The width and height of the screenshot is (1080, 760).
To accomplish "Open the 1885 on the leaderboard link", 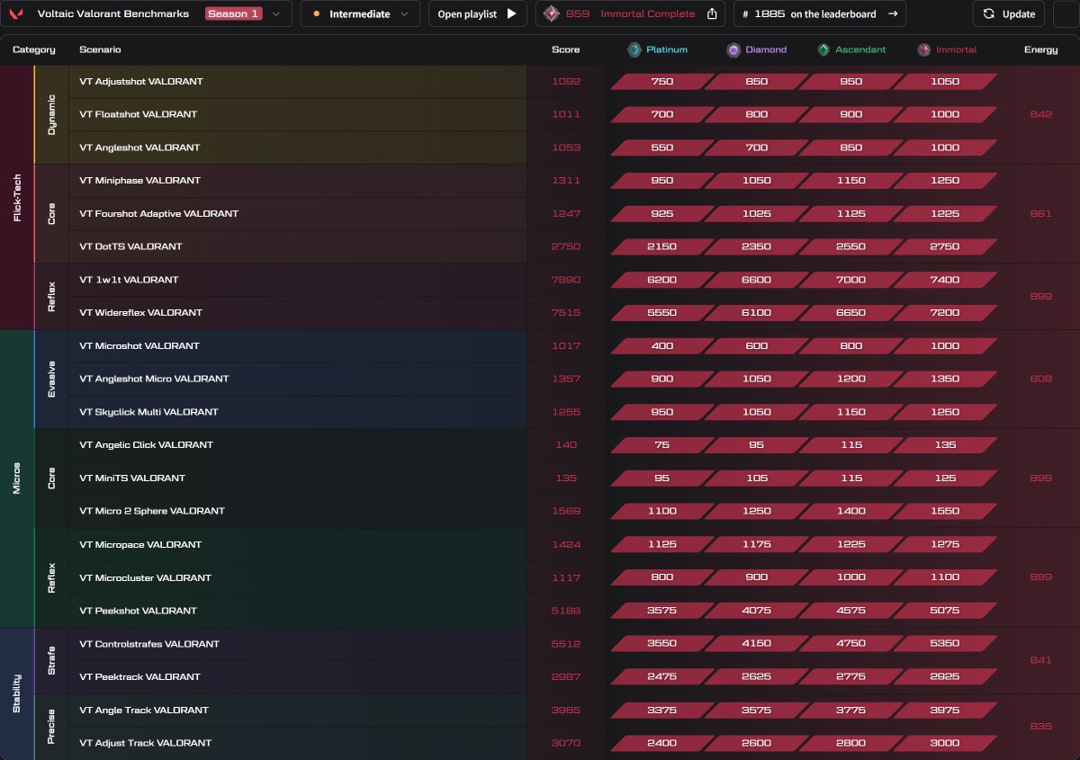I will point(821,13).
